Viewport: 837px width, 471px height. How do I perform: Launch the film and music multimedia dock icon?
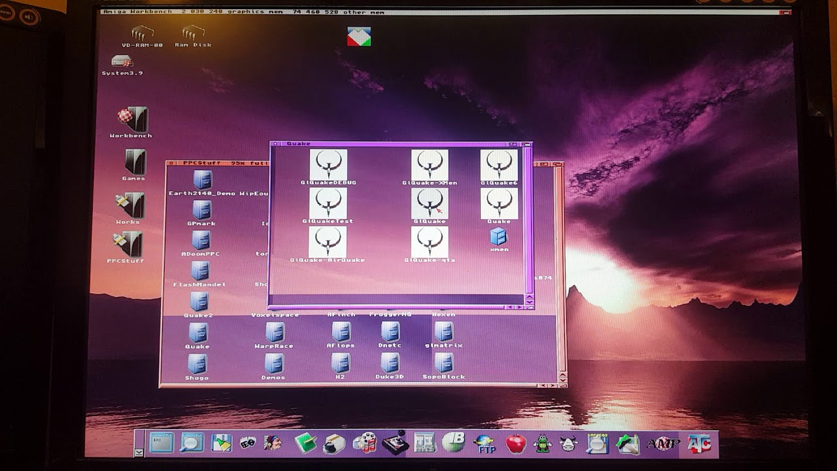pos(364,443)
